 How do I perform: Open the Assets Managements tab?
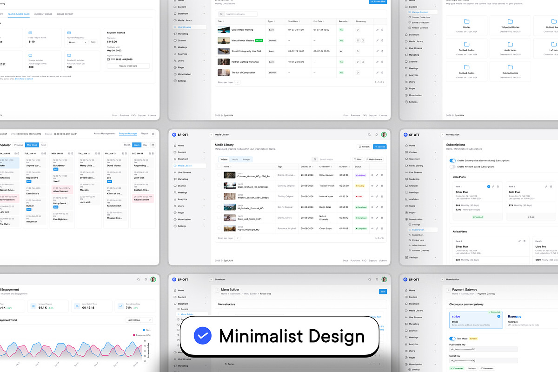pos(104,133)
